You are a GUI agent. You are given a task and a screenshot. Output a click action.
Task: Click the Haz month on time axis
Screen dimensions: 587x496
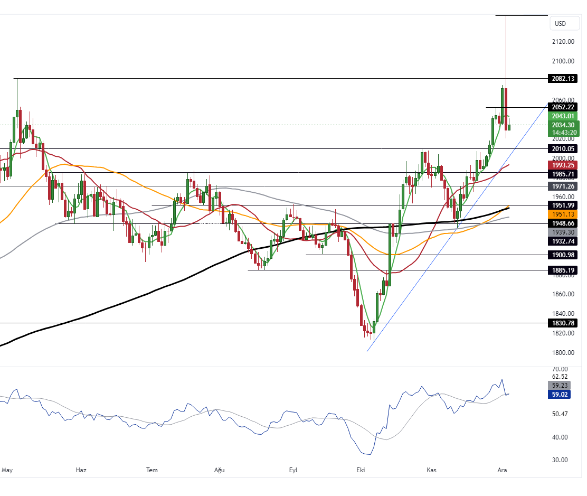pos(81,470)
